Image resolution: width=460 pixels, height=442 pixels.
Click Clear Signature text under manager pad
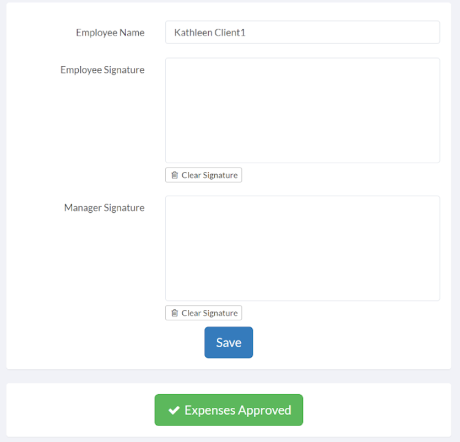click(x=209, y=313)
